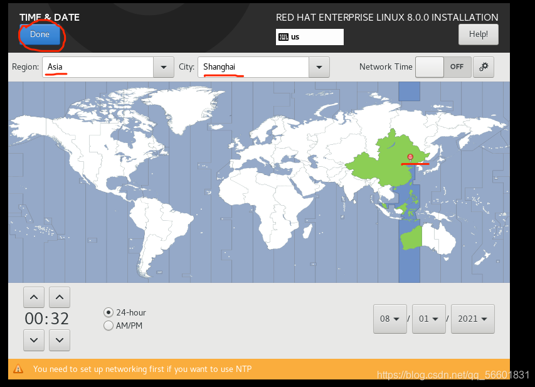
Task: Open the Help! page
Action: click(478, 34)
